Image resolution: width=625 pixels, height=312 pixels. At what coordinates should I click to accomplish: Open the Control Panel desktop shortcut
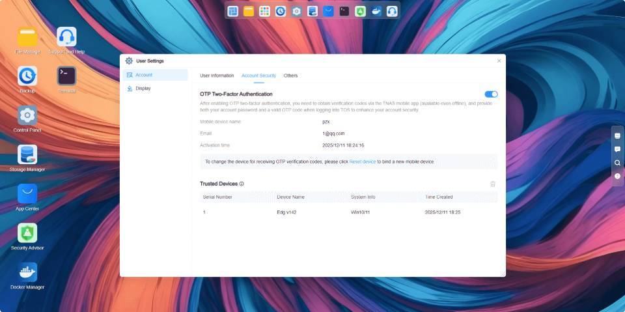[x=27, y=115]
